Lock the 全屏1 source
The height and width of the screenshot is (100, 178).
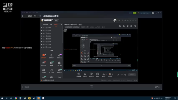[44, 28]
